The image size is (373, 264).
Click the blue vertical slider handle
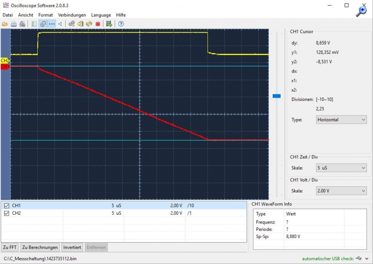[276, 96]
